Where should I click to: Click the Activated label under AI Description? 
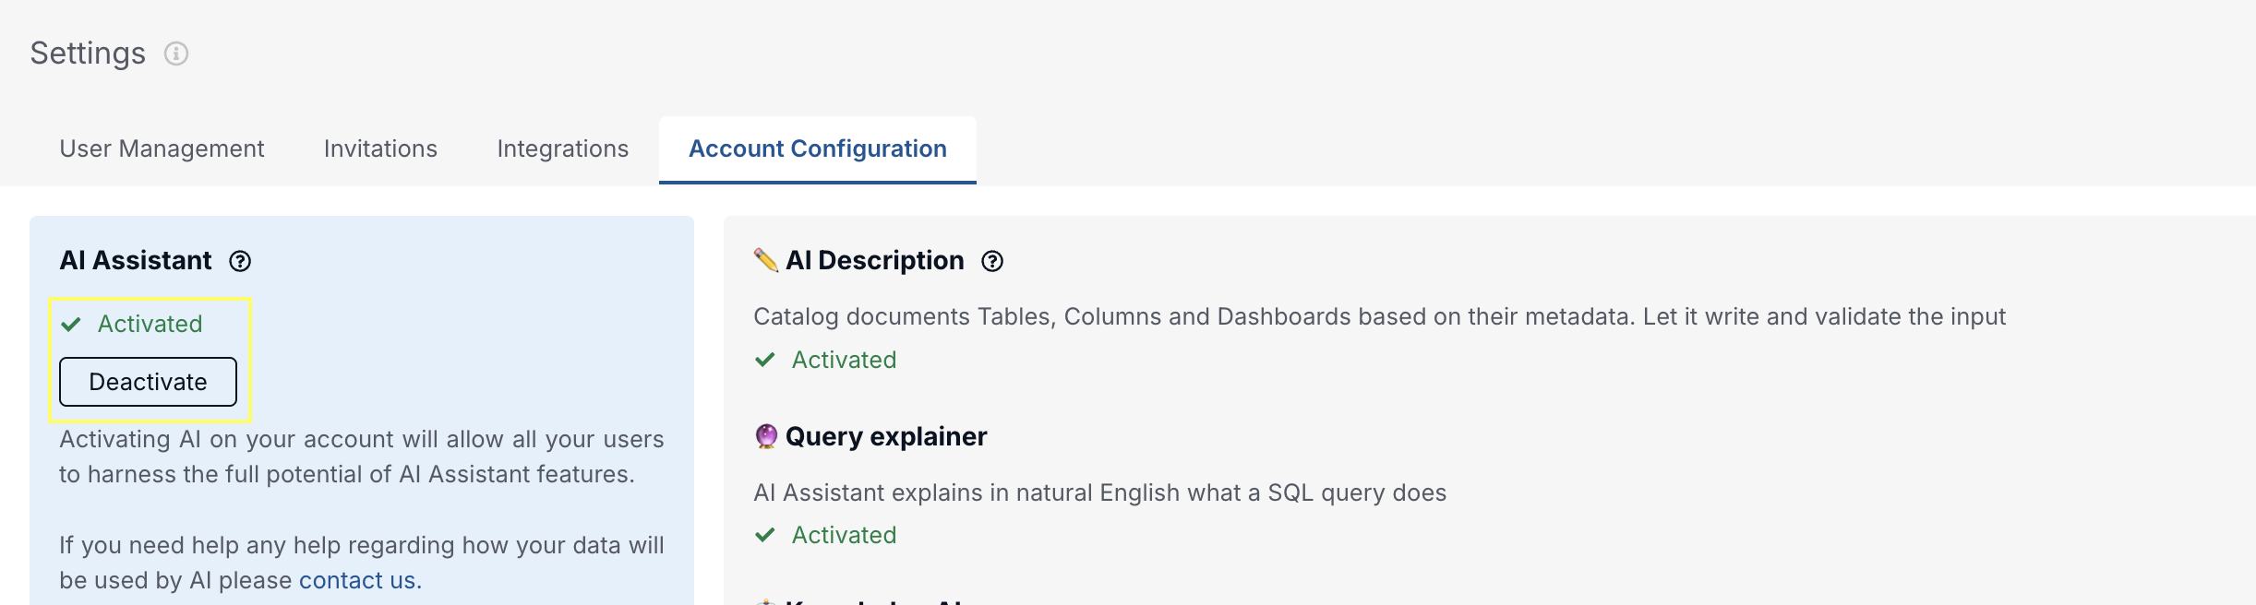(x=844, y=360)
